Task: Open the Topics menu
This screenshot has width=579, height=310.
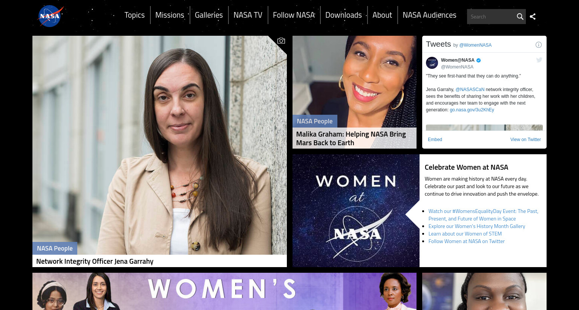Action: click(135, 15)
